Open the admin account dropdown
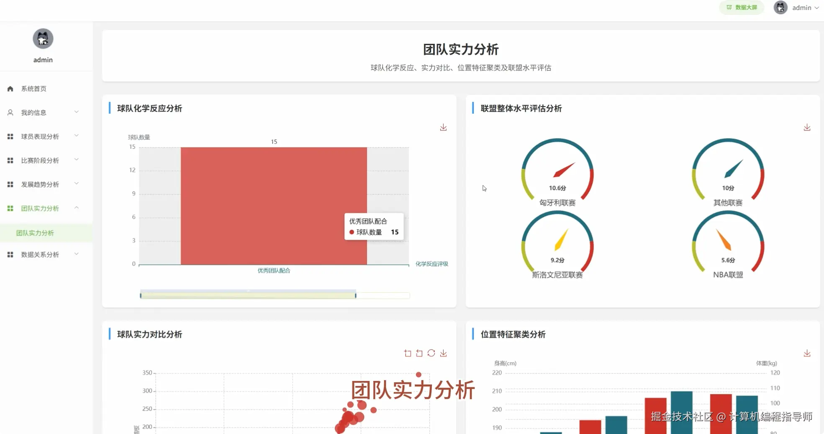The height and width of the screenshot is (434, 824). 804,8
